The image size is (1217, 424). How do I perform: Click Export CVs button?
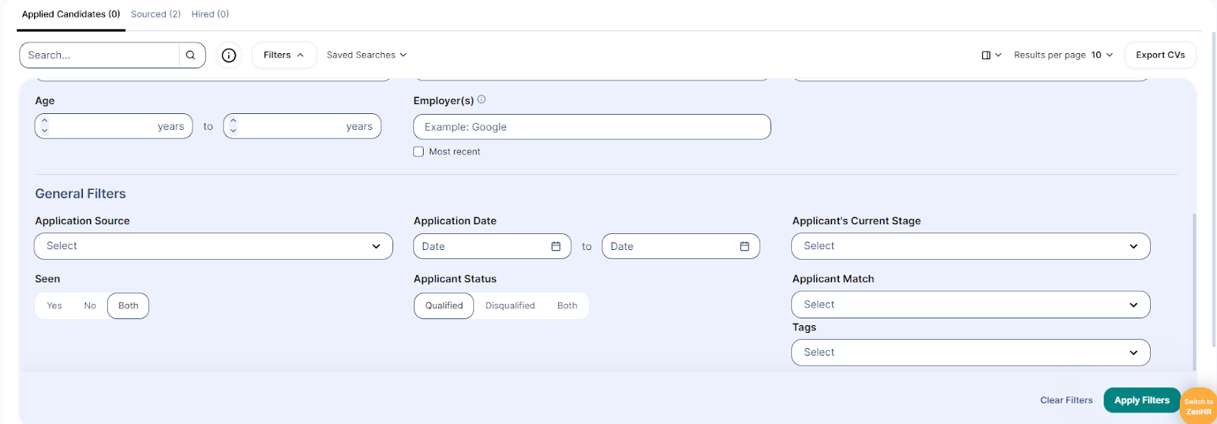[1160, 55]
